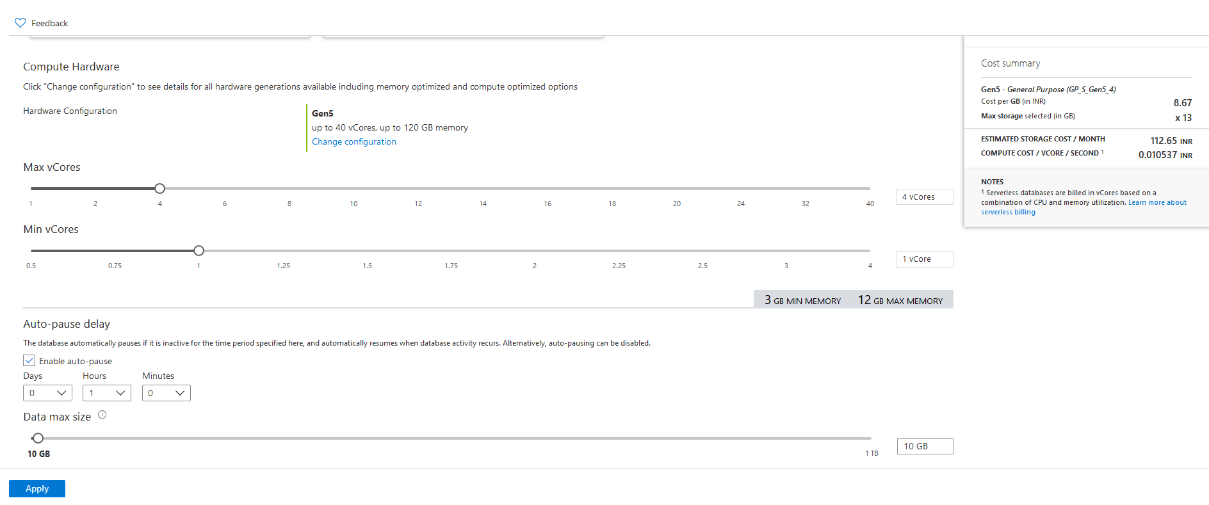Click the 4 vCores input field
Viewport: 1209px width, 505px height.
[924, 197]
